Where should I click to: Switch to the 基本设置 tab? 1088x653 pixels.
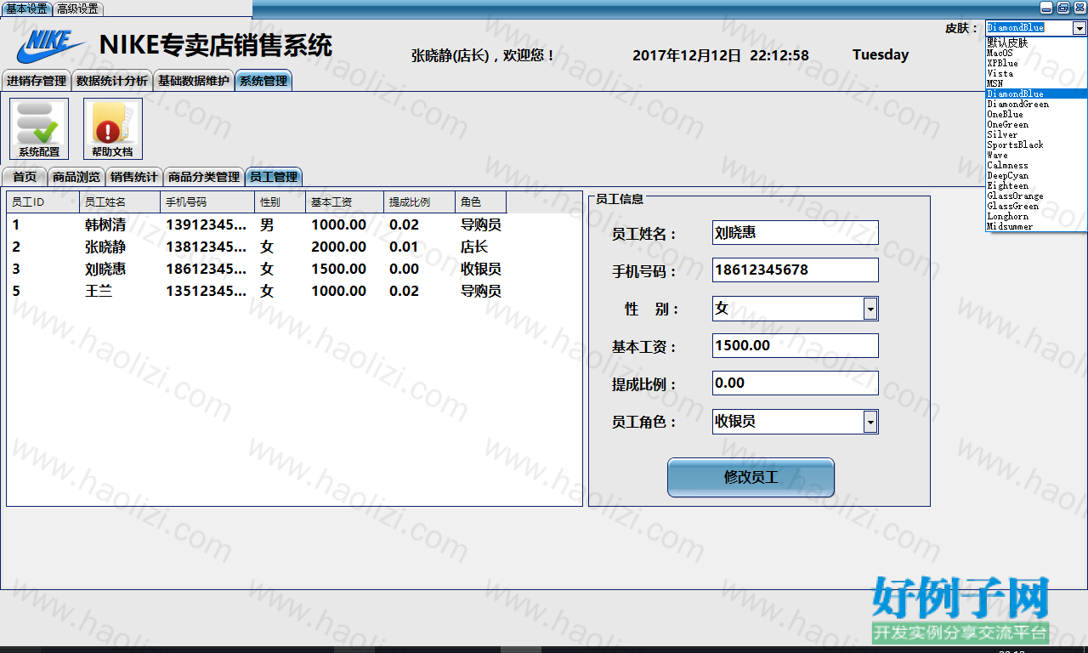(27, 9)
